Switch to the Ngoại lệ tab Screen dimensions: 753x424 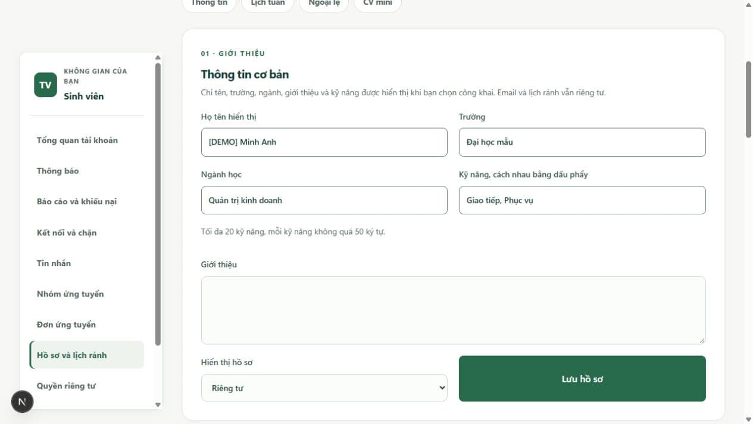[x=324, y=4]
